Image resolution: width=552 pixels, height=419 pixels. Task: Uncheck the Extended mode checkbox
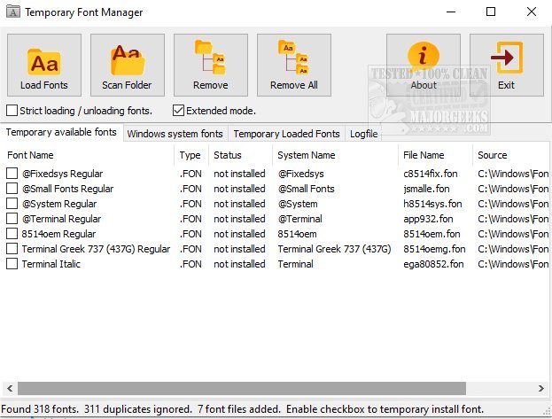179,111
